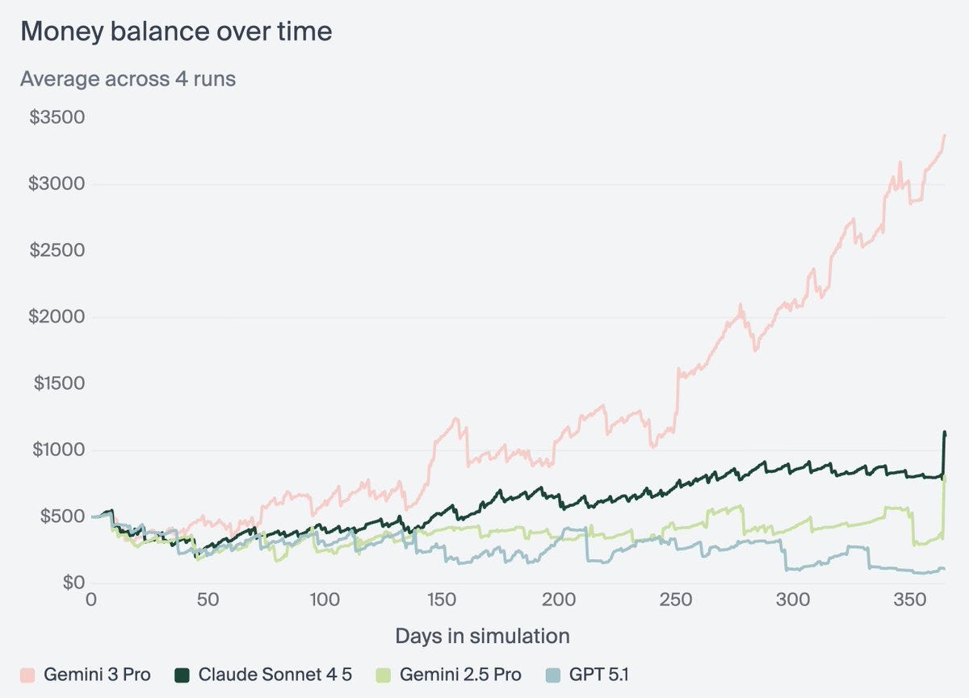The height and width of the screenshot is (698, 969).
Task: Click the dark green Claude Sonnet line endpoint
Action: pyautogui.click(x=943, y=433)
